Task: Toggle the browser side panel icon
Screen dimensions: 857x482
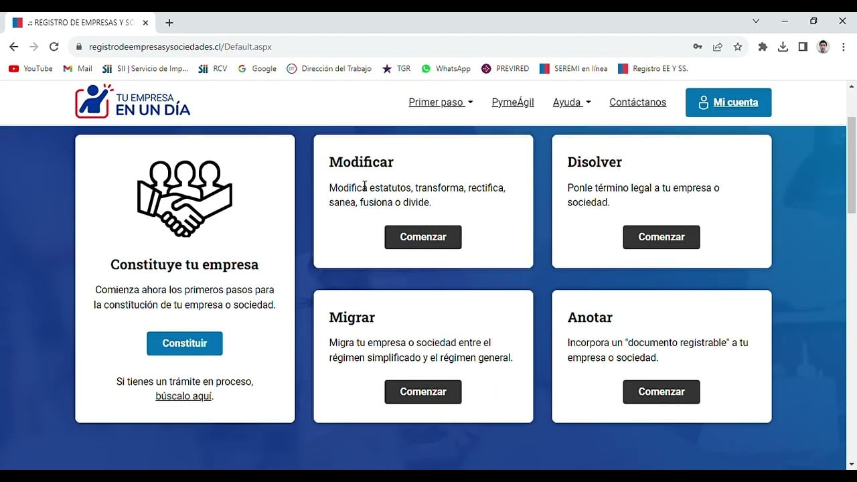Action: (x=803, y=47)
